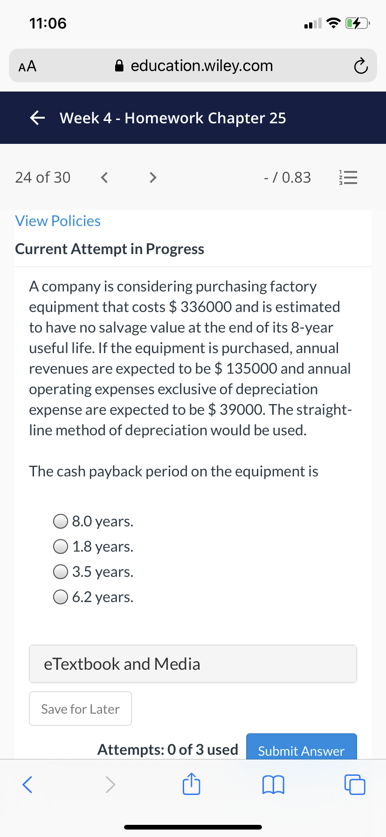This screenshot has height=837, width=386.
Task: Open the question list icon
Action: coord(348,177)
